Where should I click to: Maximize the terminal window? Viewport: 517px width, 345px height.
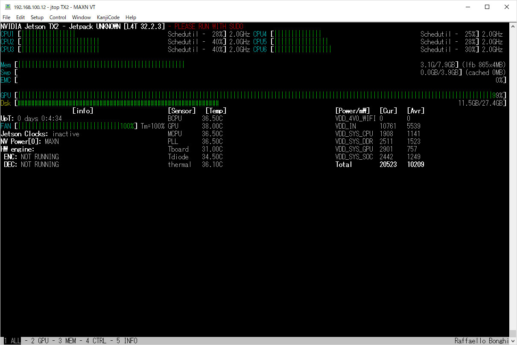[487, 7]
